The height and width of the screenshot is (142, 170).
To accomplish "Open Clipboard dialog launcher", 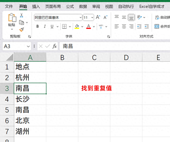I will click(29, 37).
